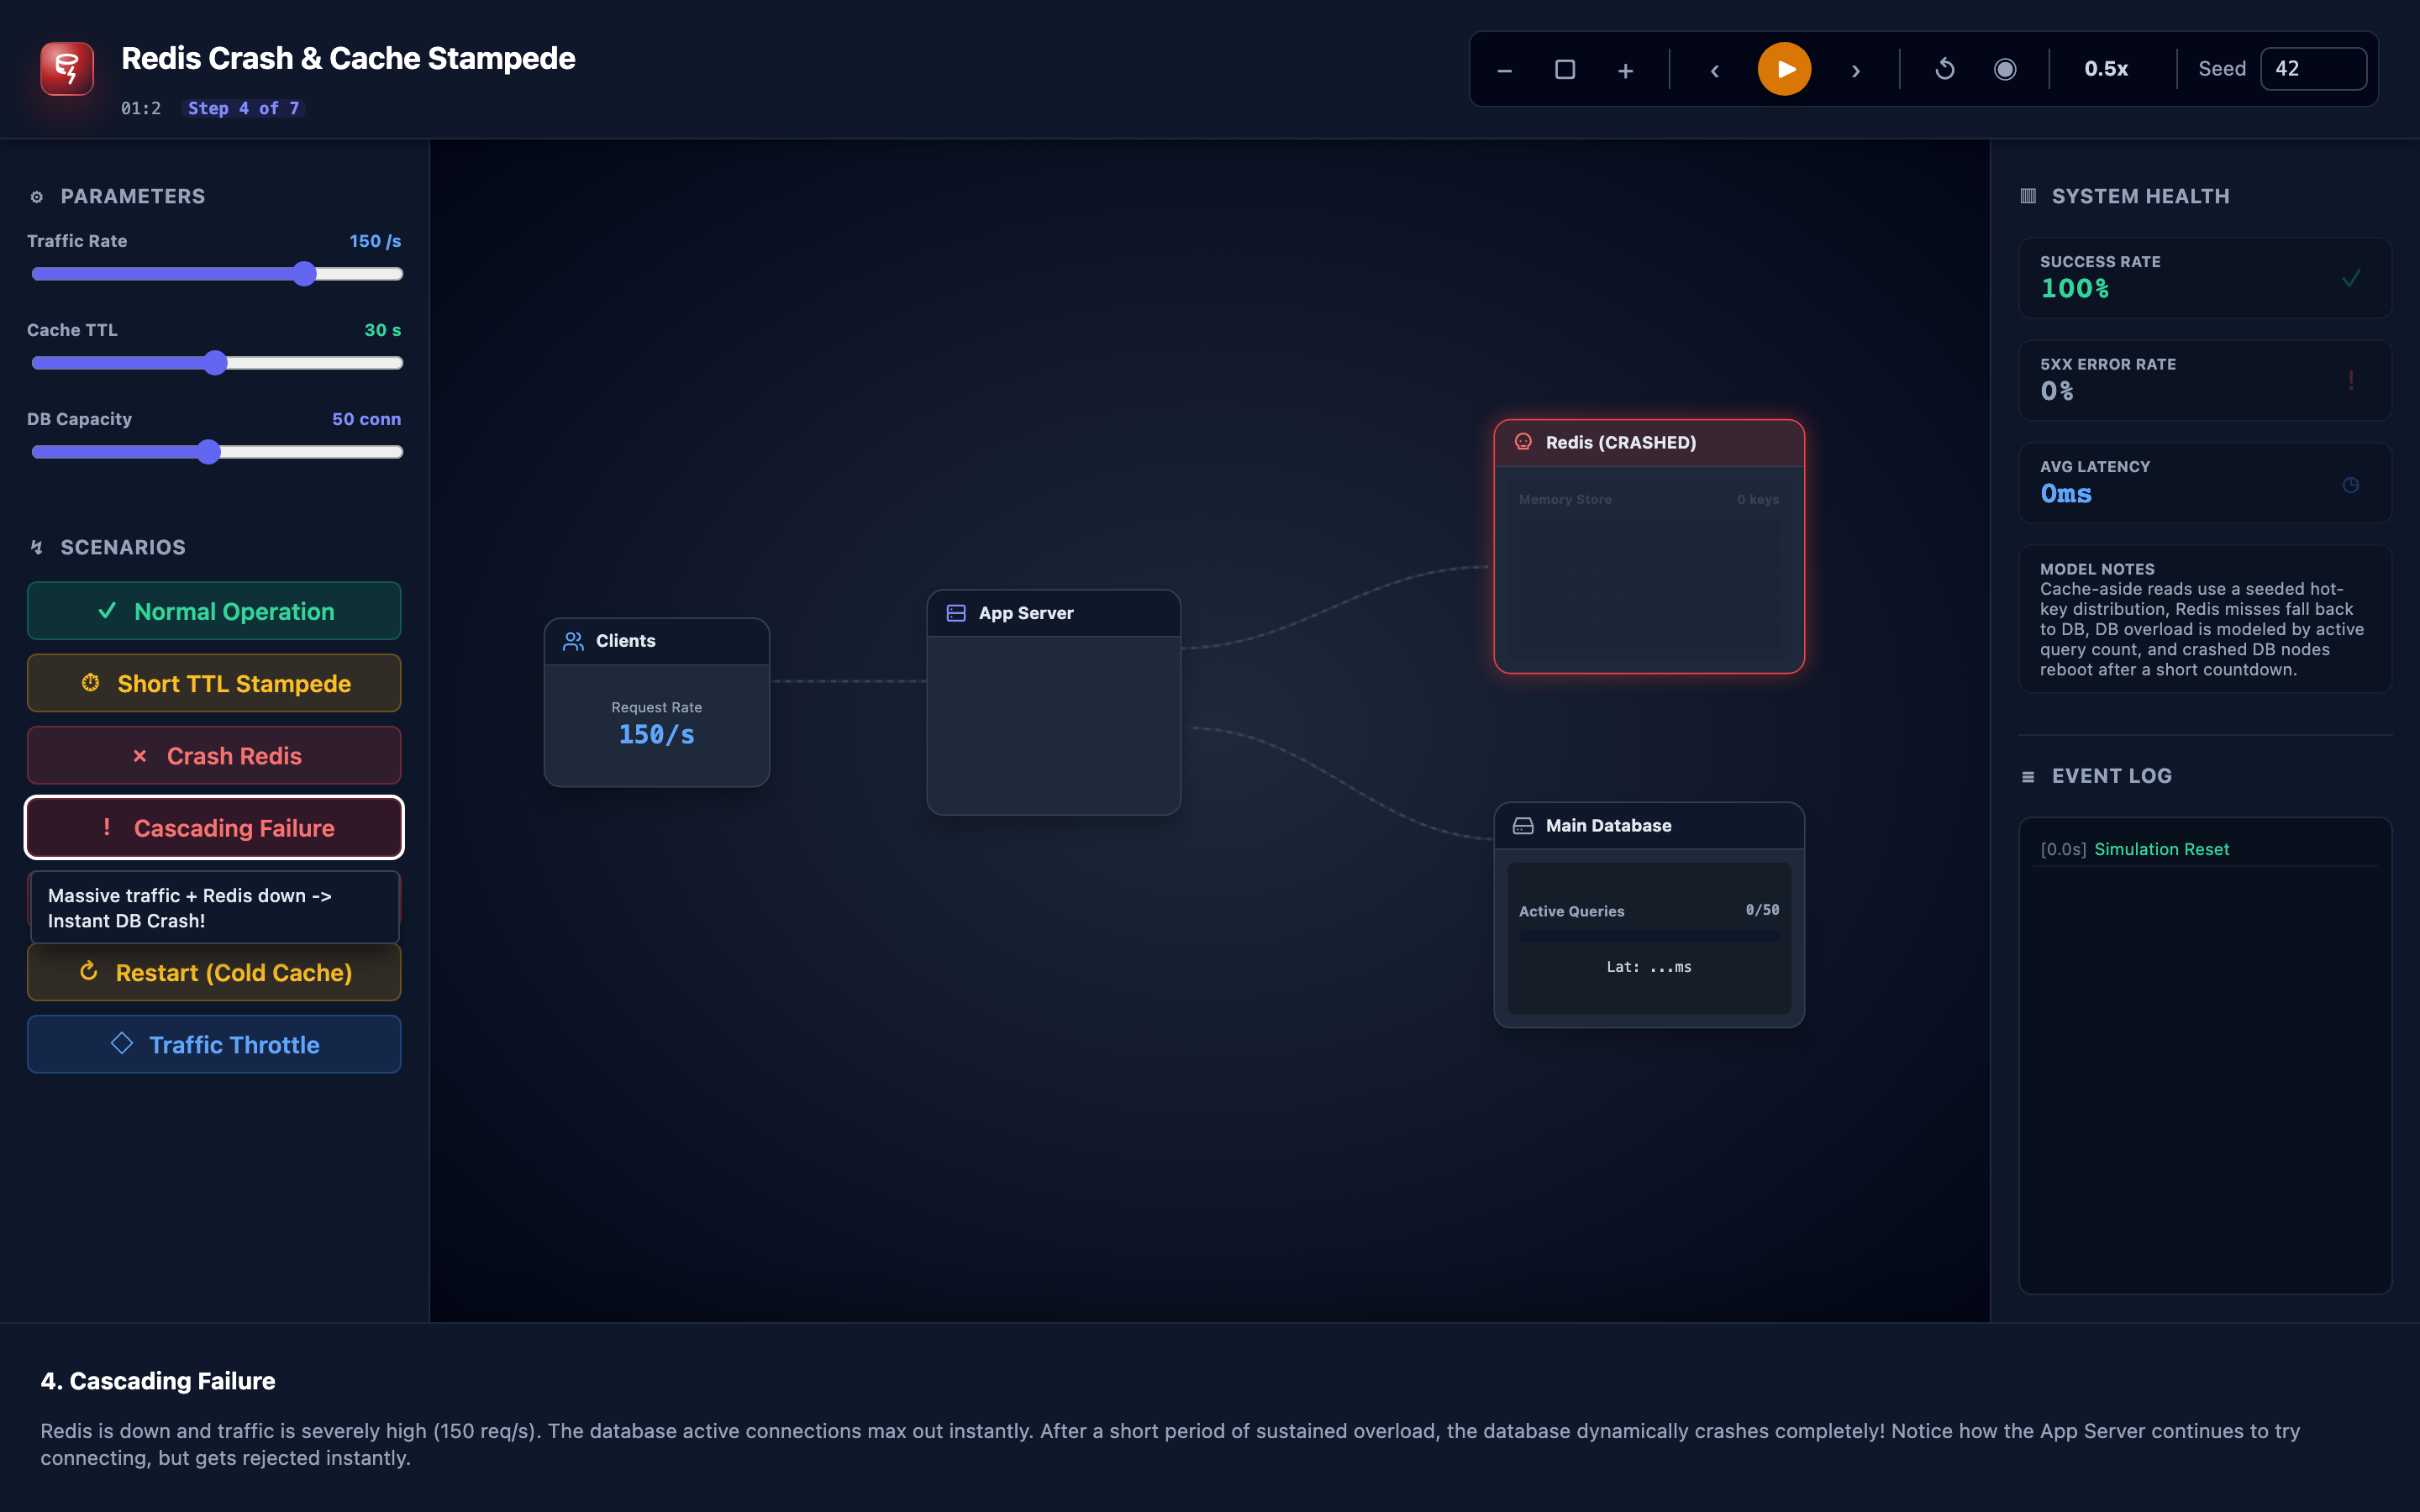Viewport: 2420px width, 1512px height.
Task: Click the System Health panel icon
Action: [2028, 196]
